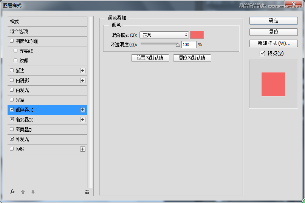Enable the 图案叠加 checkbox
Viewport: 305px width, 203px height.
point(12,129)
